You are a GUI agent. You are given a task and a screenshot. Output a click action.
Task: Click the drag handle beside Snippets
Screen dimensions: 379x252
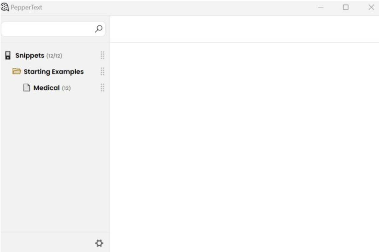pos(102,55)
